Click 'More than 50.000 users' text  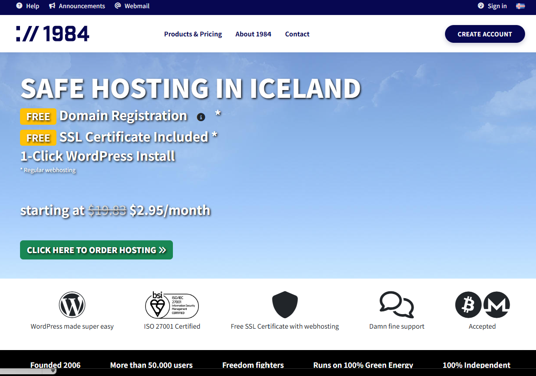(x=152, y=365)
